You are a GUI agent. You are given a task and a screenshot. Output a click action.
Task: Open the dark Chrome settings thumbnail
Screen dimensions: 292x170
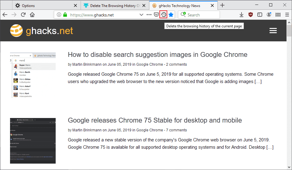point(33,141)
